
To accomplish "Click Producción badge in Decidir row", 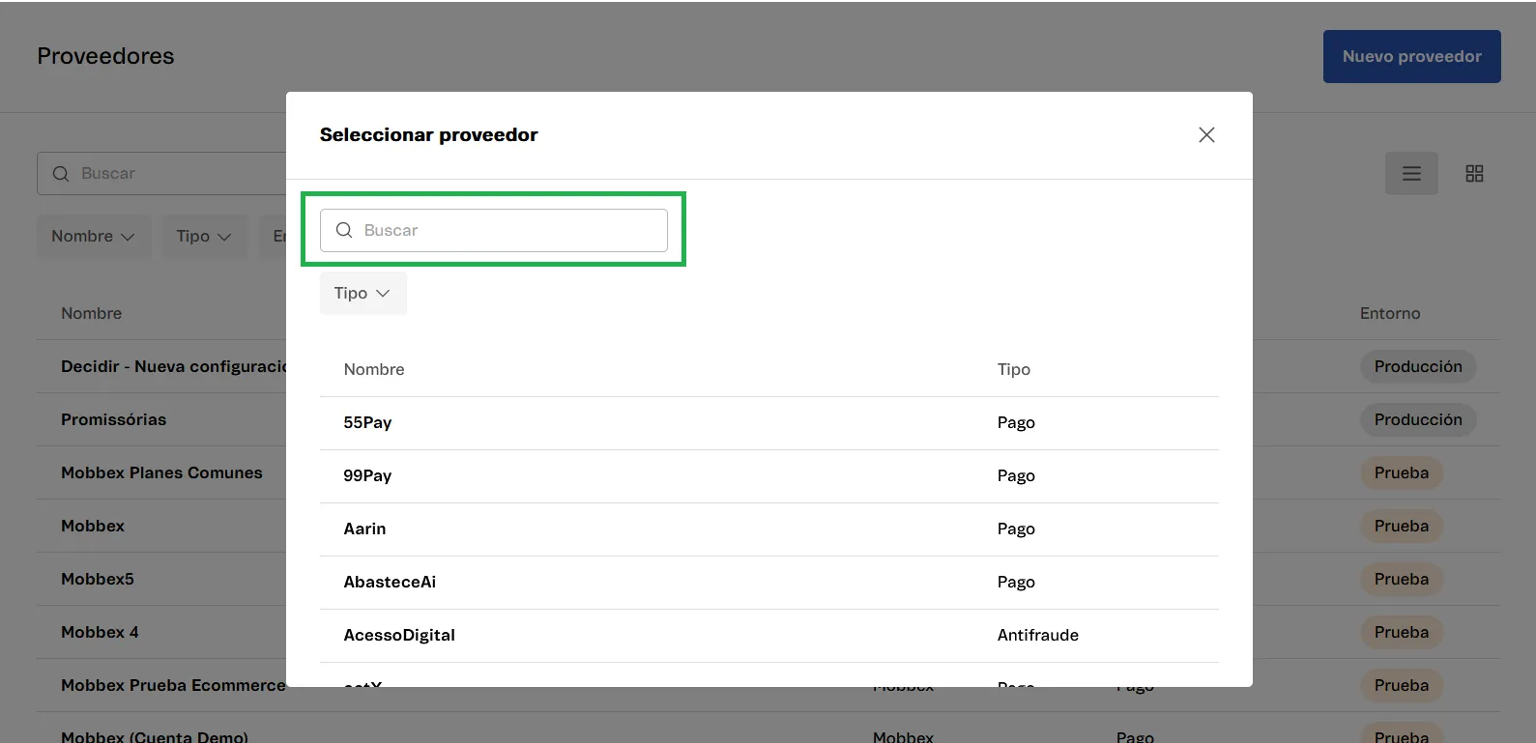I will pyautogui.click(x=1418, y=367).
